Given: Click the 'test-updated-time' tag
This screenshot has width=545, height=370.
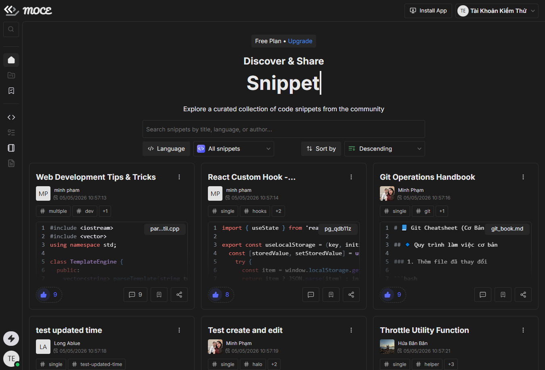Looking at the screenshot, I should (x=97, y=364).
